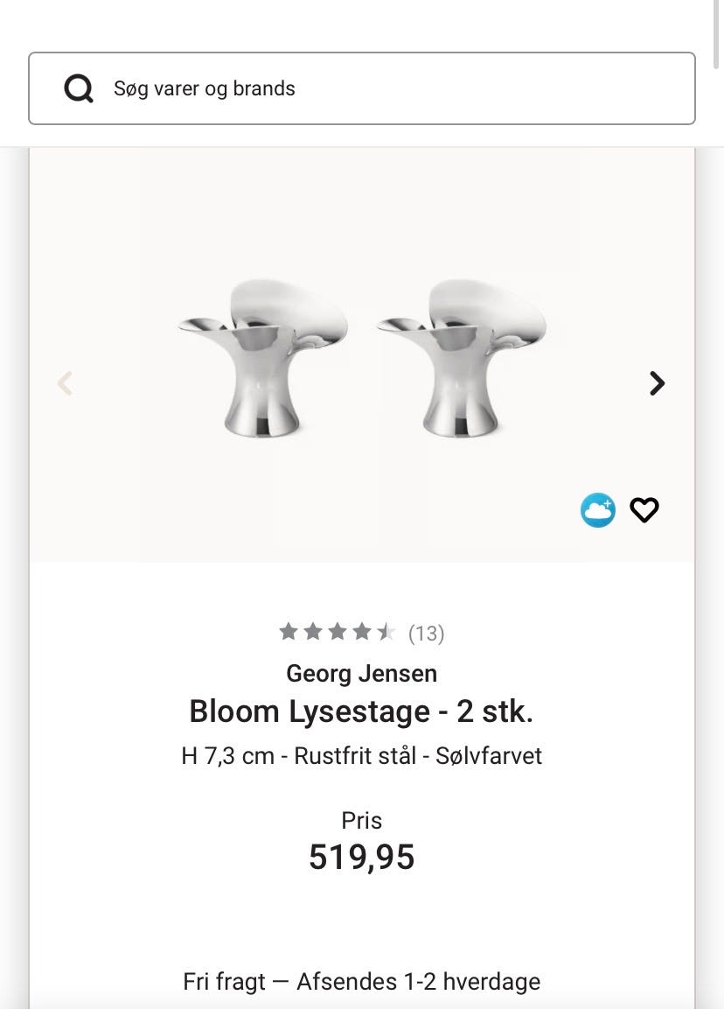Open the (13) reviews count

(x=427, y=634)
